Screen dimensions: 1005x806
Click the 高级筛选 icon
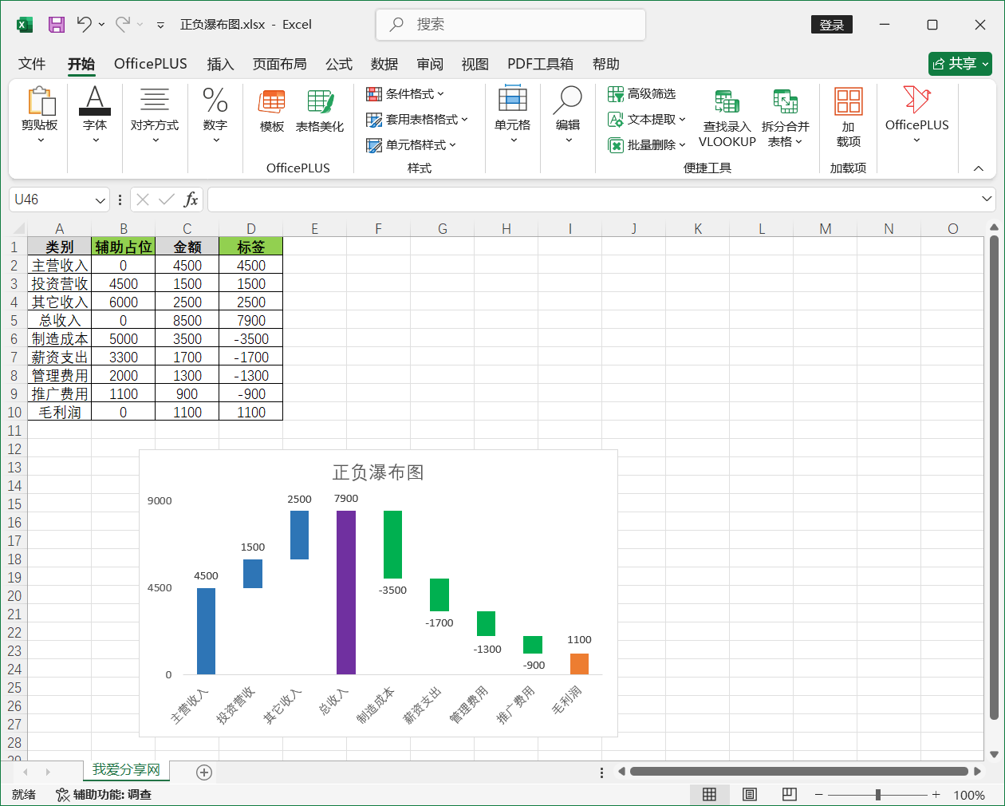(644, 94)
